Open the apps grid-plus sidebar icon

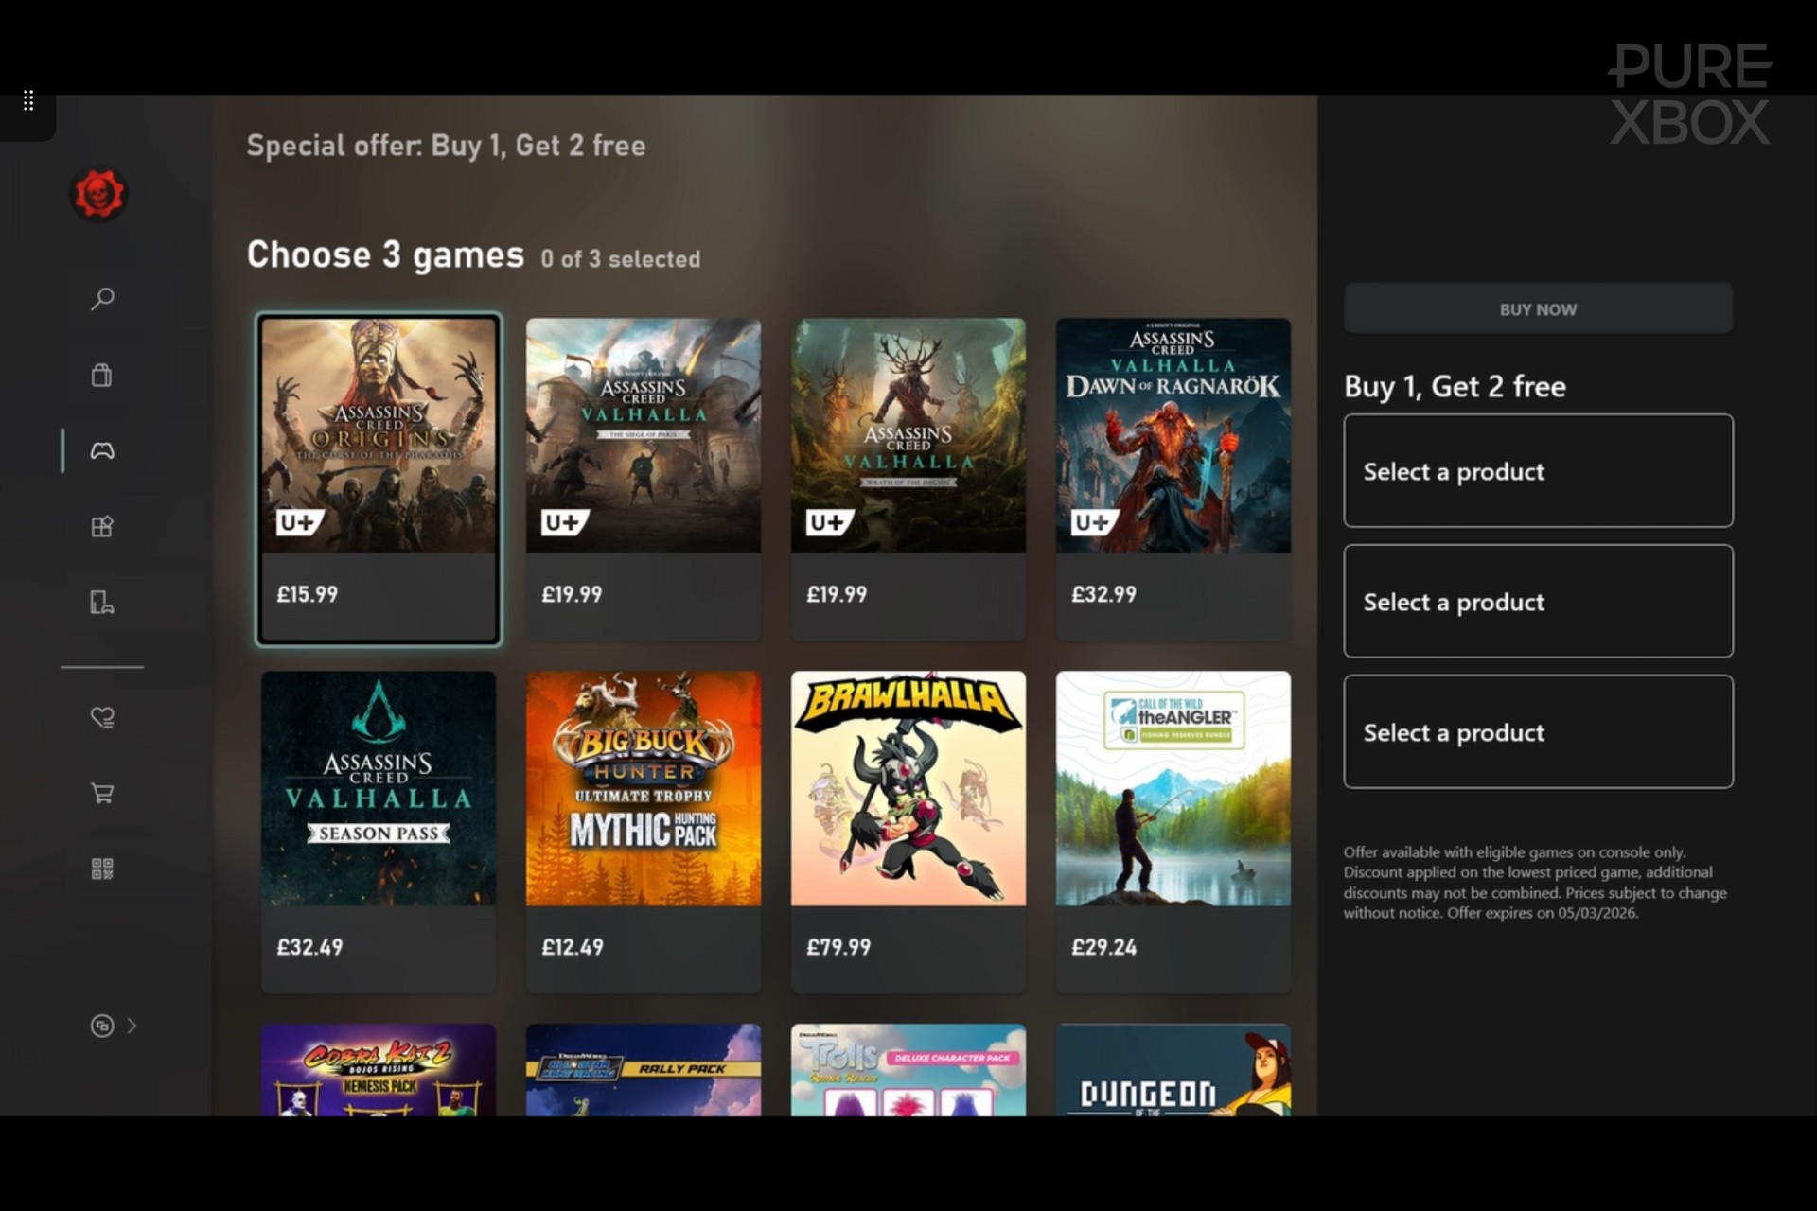[102, 526]
